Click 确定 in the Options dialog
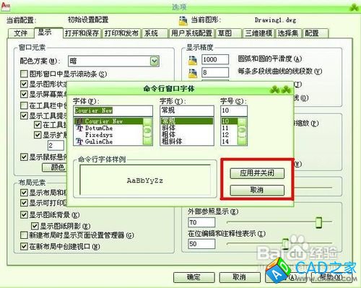The image size is (361, 288). (x=193, y=277)
